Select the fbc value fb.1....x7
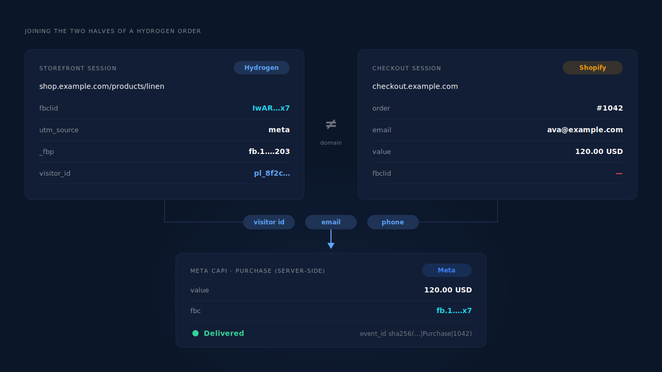 pos(454,311)
